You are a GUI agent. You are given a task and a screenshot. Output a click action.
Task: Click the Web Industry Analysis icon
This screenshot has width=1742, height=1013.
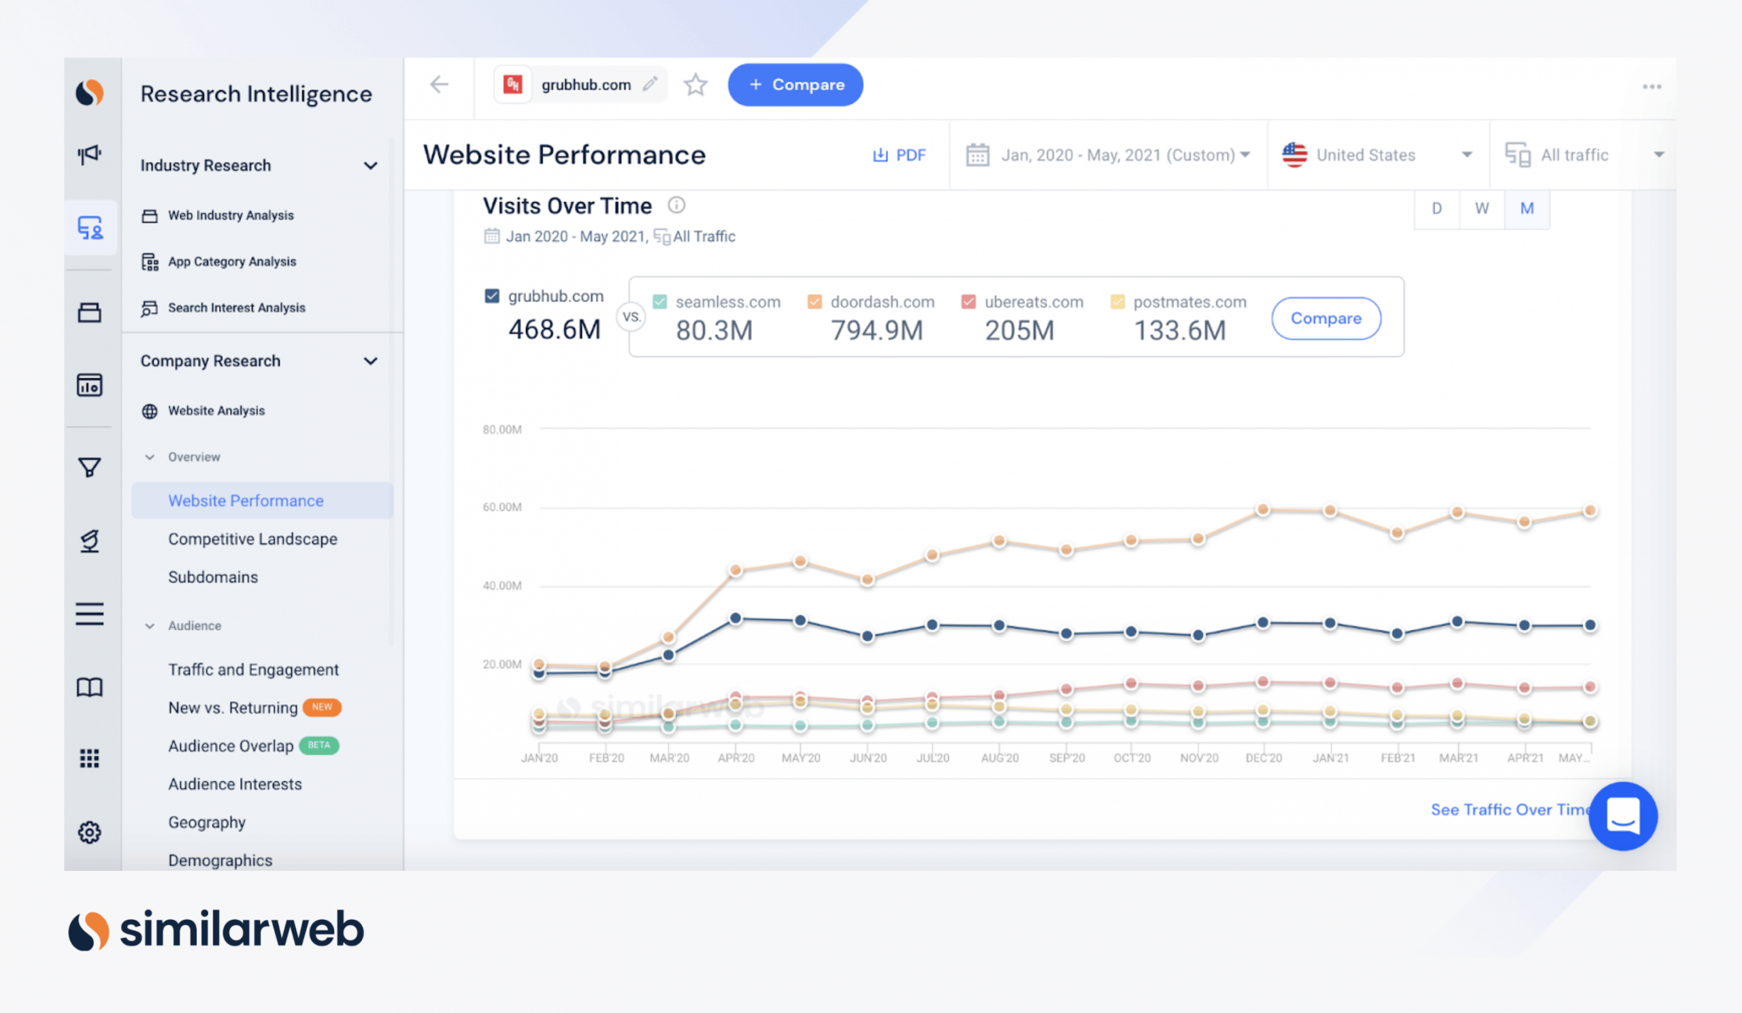(x=149, y=216)
